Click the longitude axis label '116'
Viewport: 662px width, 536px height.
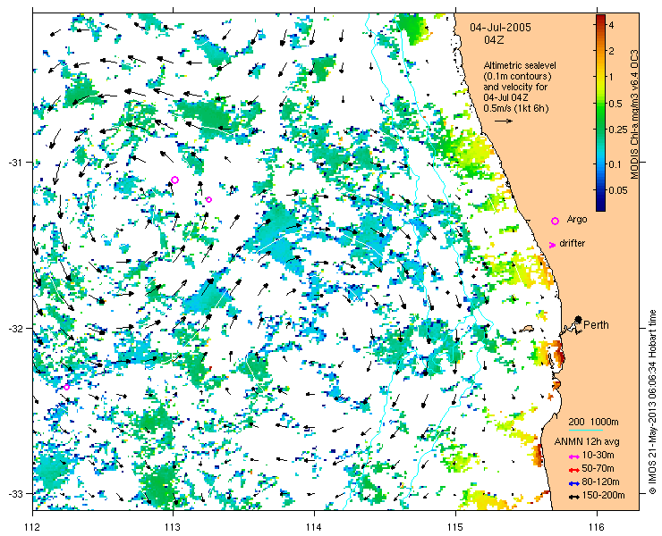597,527
